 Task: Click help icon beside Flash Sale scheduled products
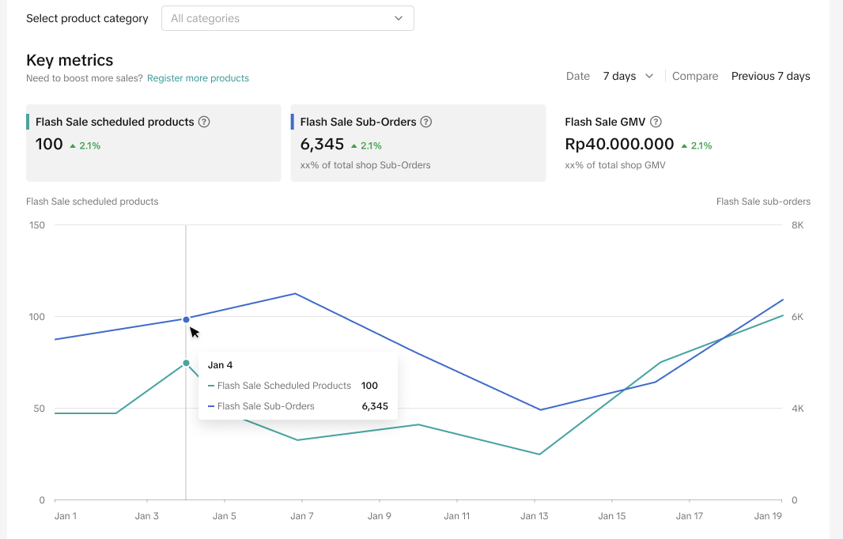pos(204,122)
